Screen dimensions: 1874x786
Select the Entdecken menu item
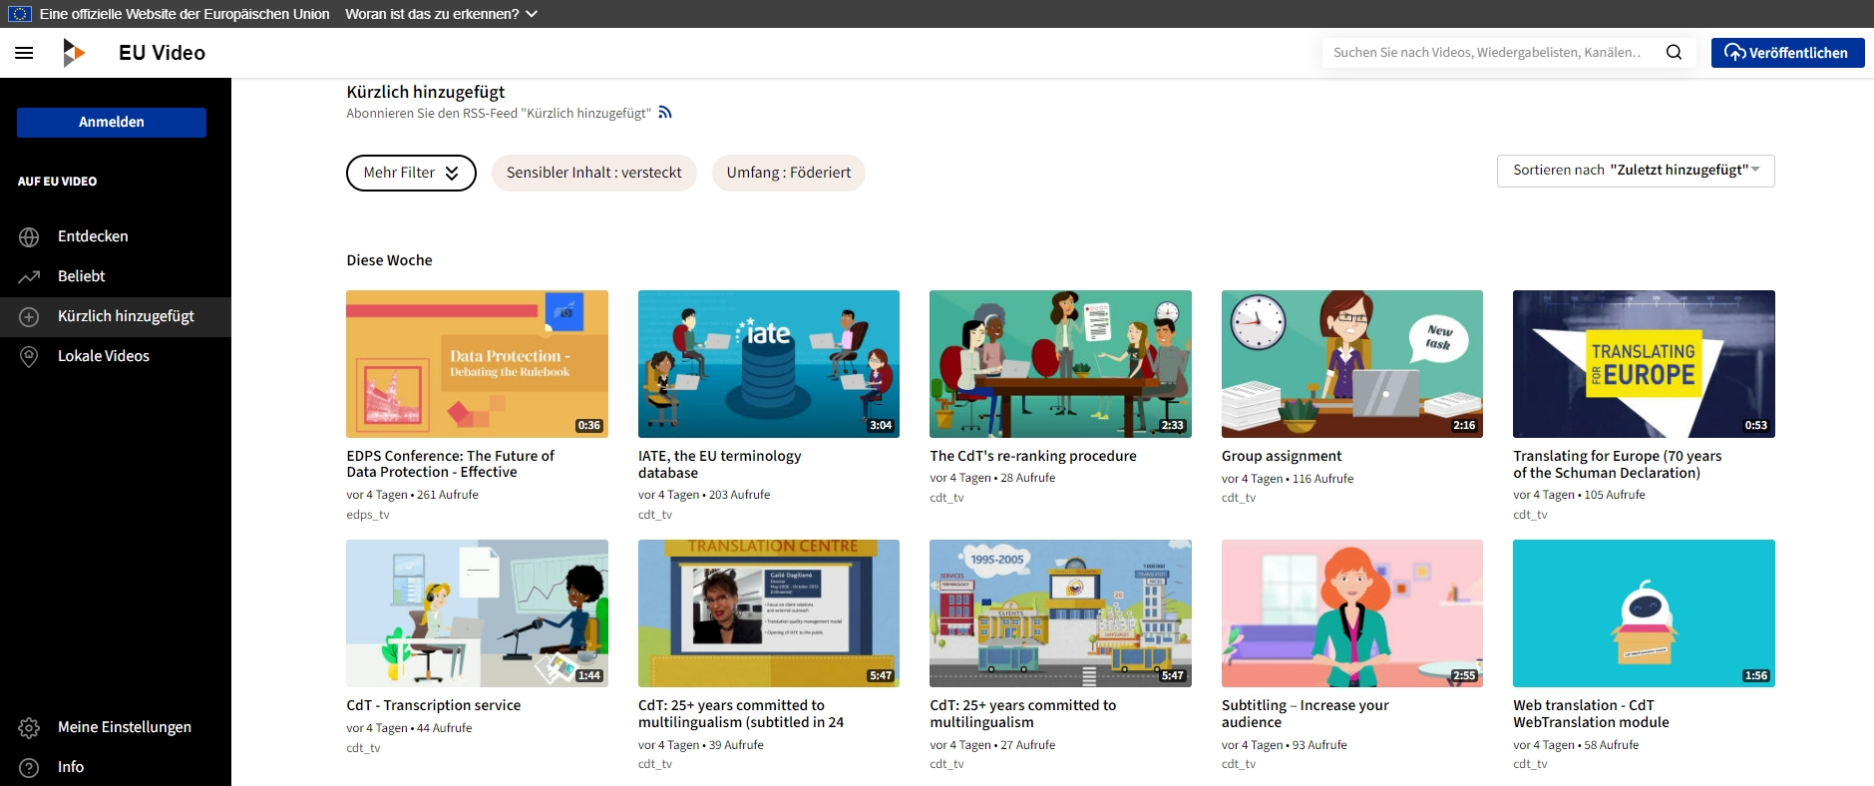point(116,236)
